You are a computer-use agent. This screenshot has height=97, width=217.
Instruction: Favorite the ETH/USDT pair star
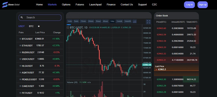click(20, 46)
